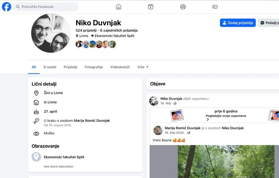Switch to the Videokolaži tab
This screenshot has height=178, width=279.
tap(120, 67)
